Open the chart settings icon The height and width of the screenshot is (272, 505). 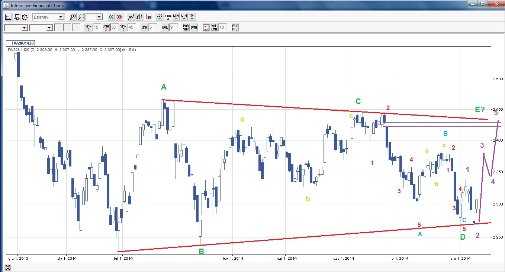click(8, 17)
